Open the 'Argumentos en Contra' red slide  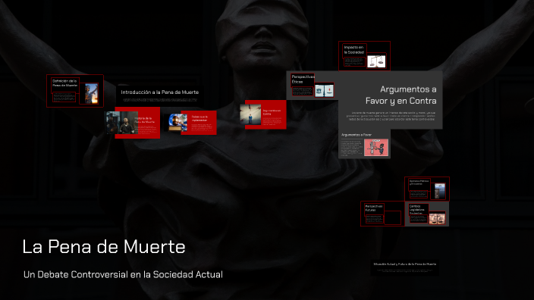265,114
